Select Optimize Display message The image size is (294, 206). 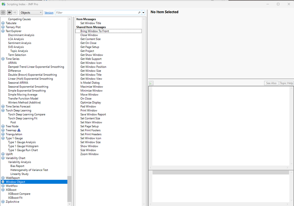91,103
